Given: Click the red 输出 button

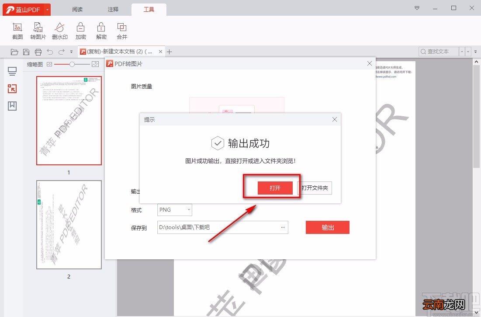Looking at the screenshot, I should [x=328, y=227].
